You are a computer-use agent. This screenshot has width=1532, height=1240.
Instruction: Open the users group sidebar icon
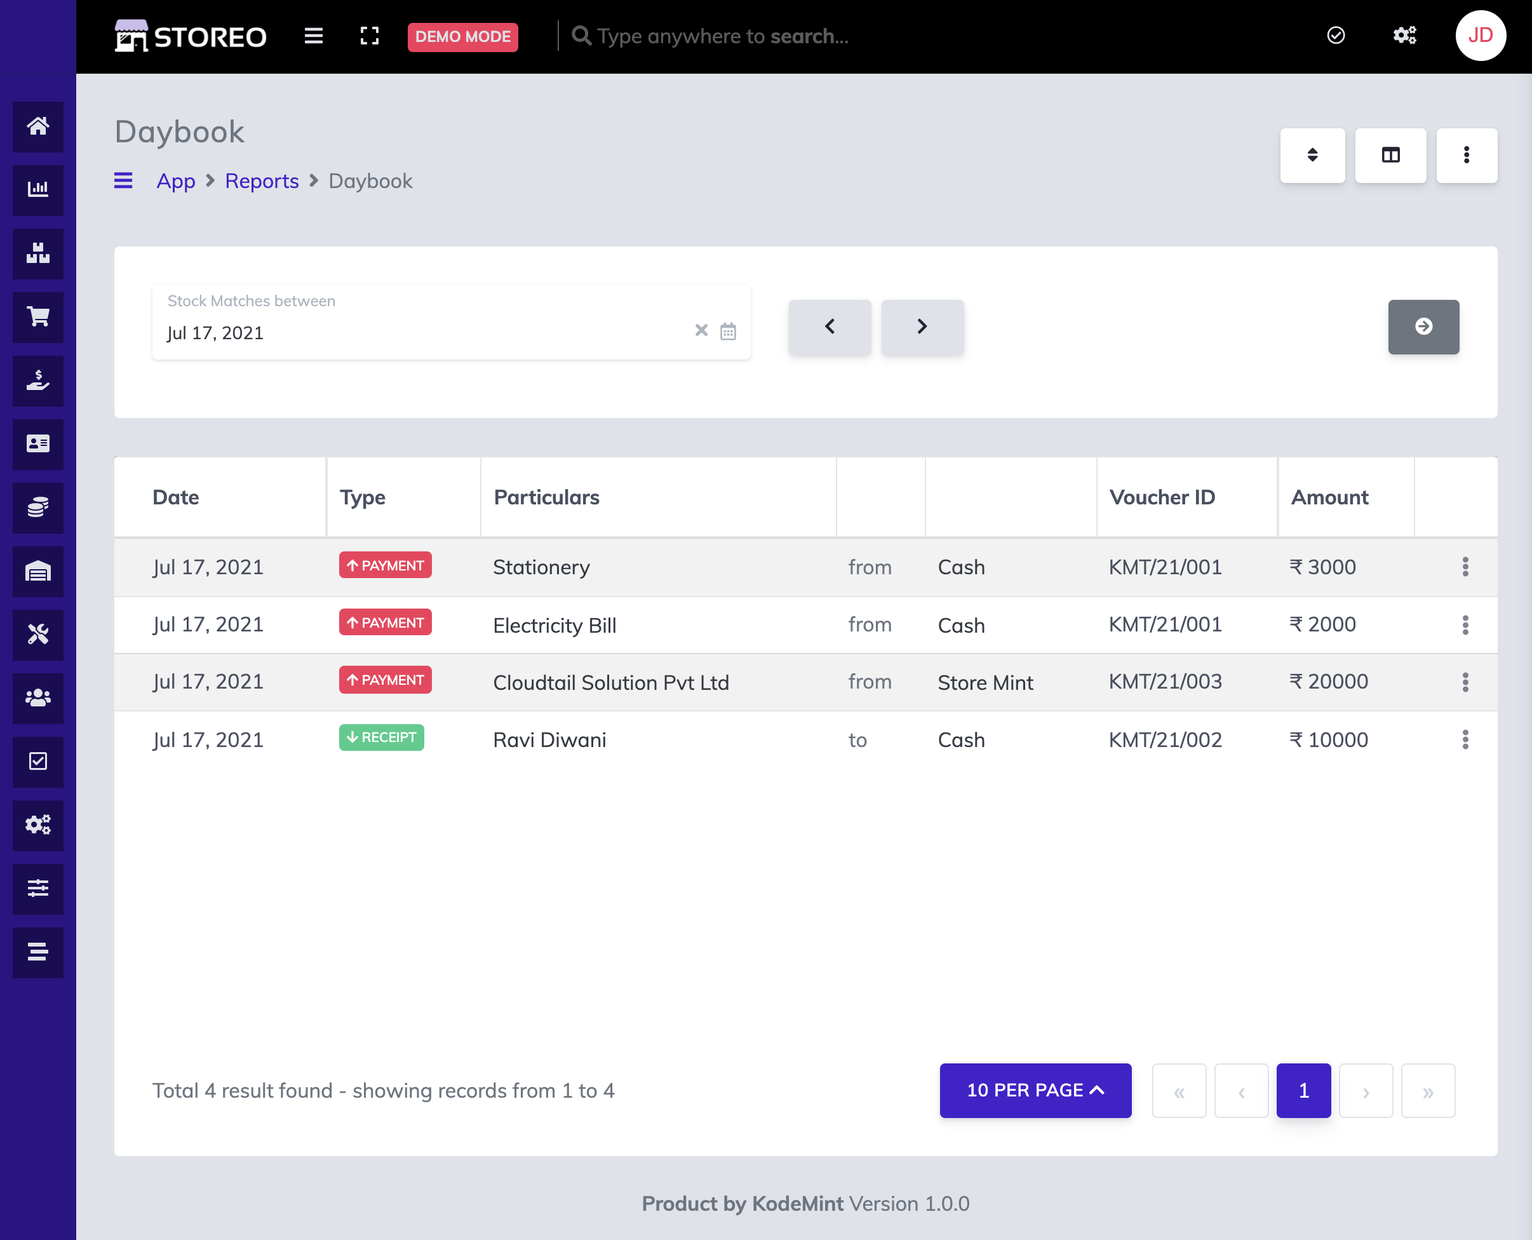coord(38,698)
